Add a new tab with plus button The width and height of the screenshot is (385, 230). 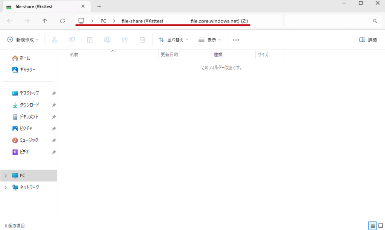point(99,6)
